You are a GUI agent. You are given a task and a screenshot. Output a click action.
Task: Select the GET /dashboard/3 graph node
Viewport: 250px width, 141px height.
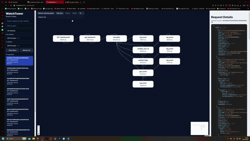tap(63, 39)
